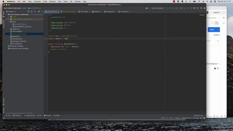Open IDE settings gear icon in toolbar
The image size is (233, 131).
pyautogui.click(x=205, y=8)
